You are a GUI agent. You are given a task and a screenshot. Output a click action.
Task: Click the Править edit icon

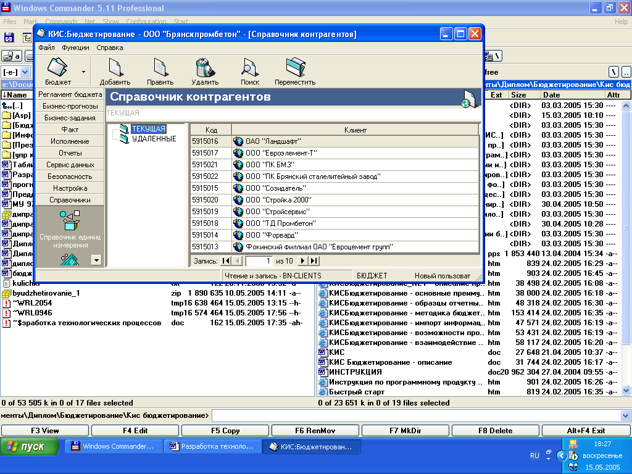click(160, 67)
